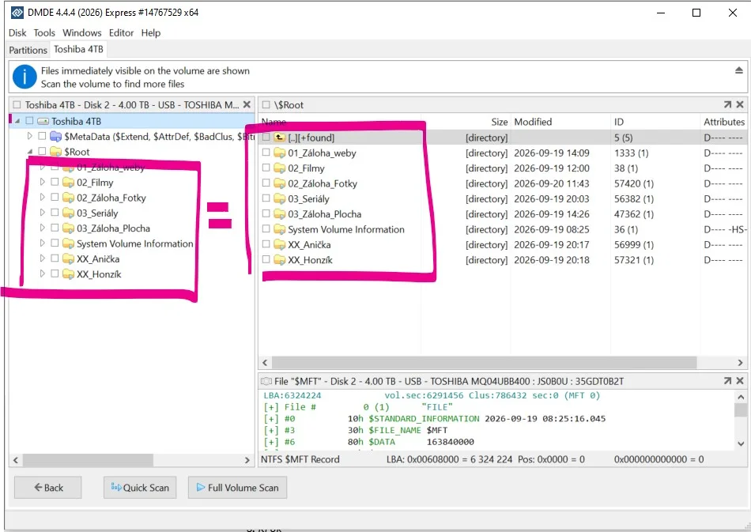The height and width of the screenshot is (532, 751).
Task: Click the 01_Záloha_weby folder icon in the list
Action: click(279, 153)
